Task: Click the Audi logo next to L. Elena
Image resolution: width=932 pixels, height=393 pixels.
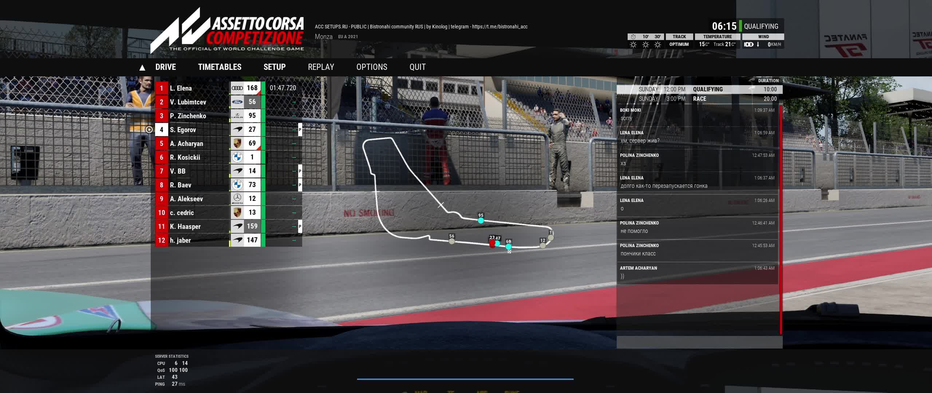Action: coord(237,88)
